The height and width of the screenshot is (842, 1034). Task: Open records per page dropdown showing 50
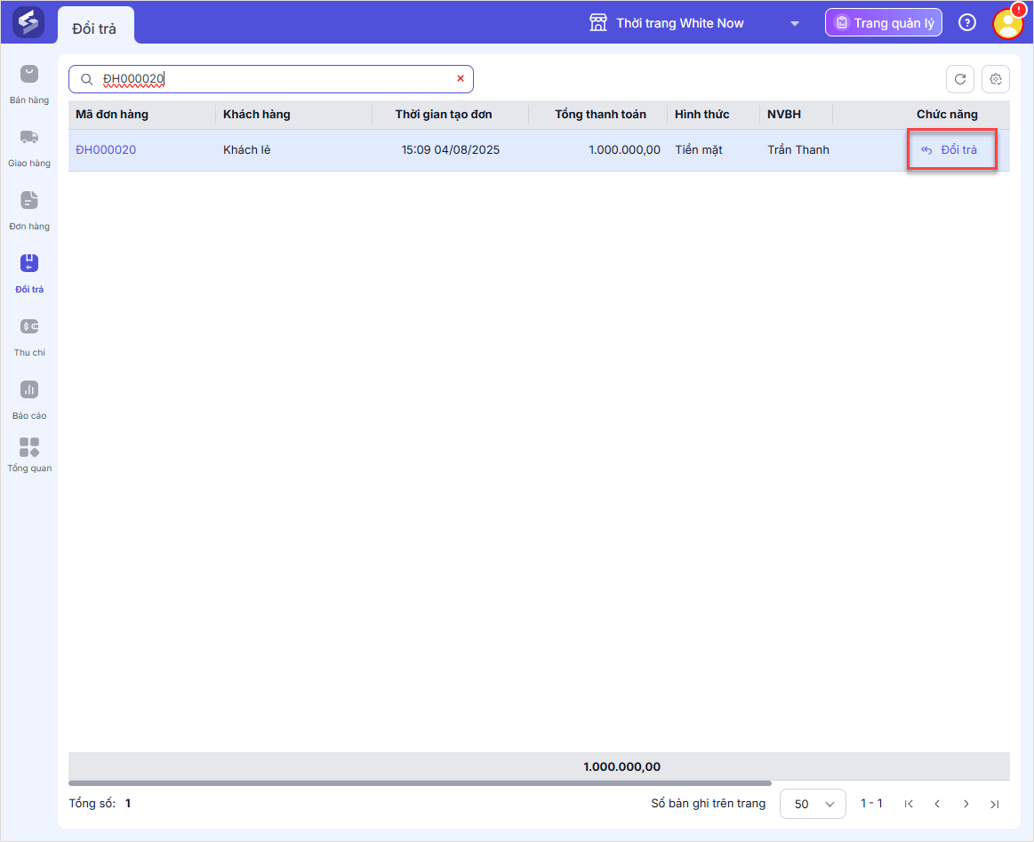[x=813, y=804]
